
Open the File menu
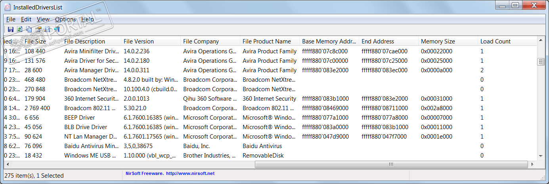[x=11, y=19]
